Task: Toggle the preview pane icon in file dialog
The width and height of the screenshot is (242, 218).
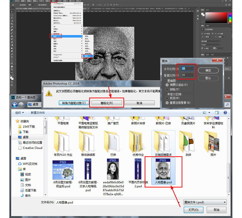Action: [217, 113]
